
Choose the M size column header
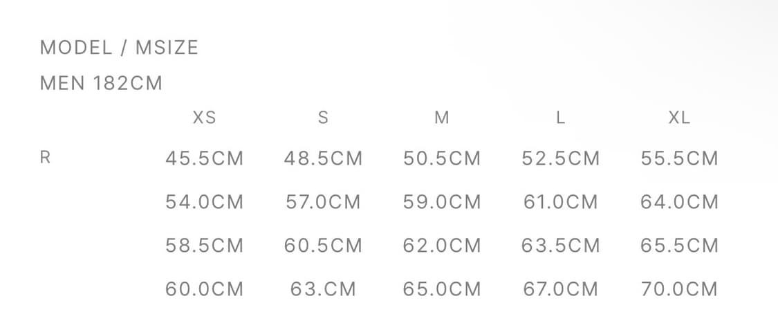coord(442,118)
